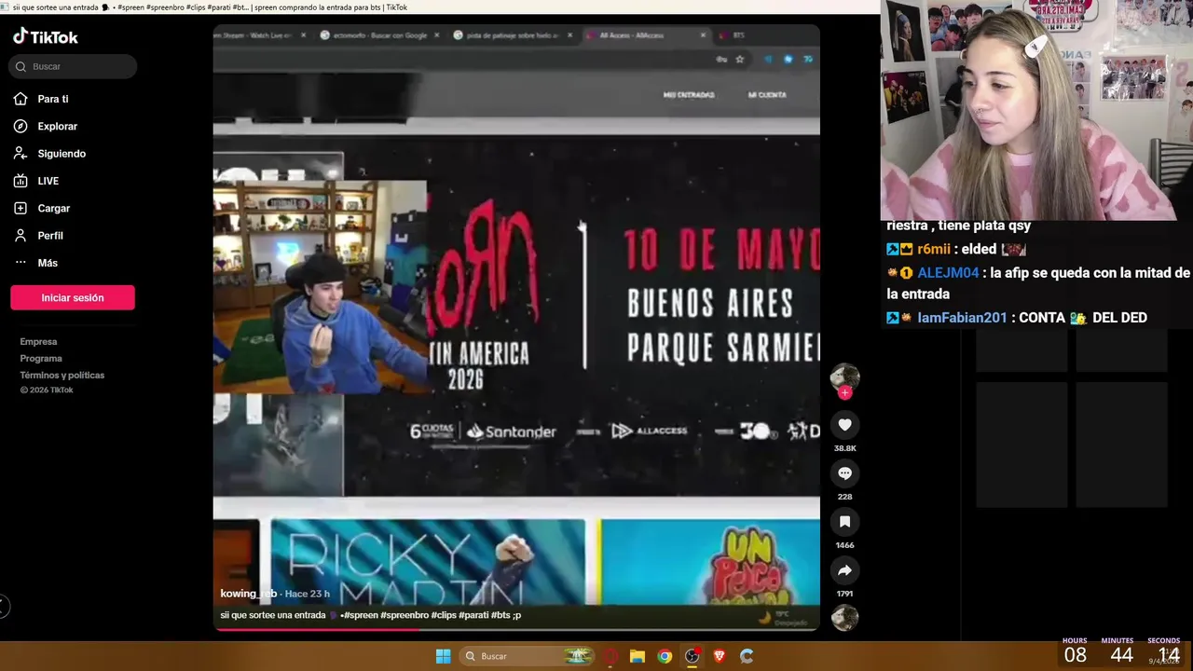
Task: Open the blue C app in taskbar
Action: (x=747, y=656)
